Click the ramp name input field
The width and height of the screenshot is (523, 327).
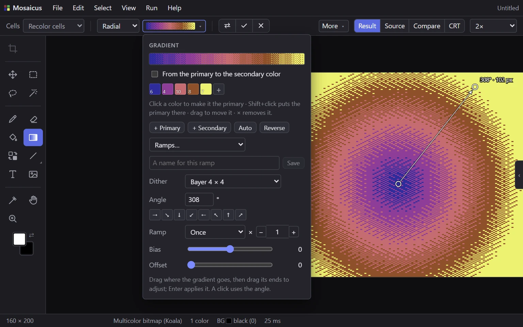point(214,163)
